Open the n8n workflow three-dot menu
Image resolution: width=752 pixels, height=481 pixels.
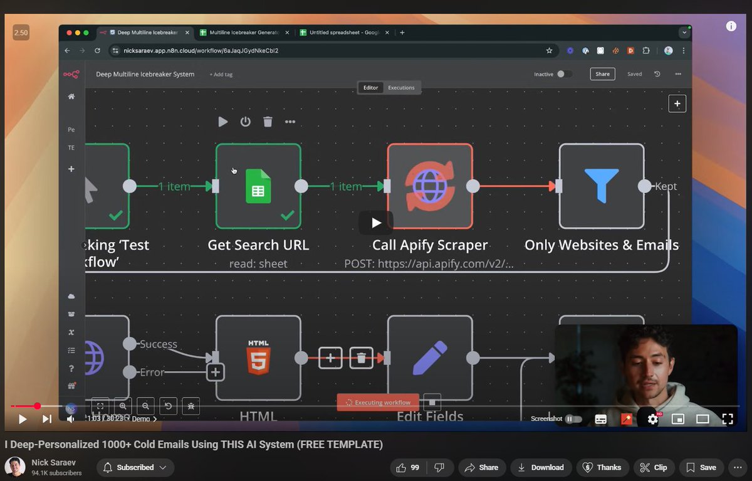coord(678,74)
